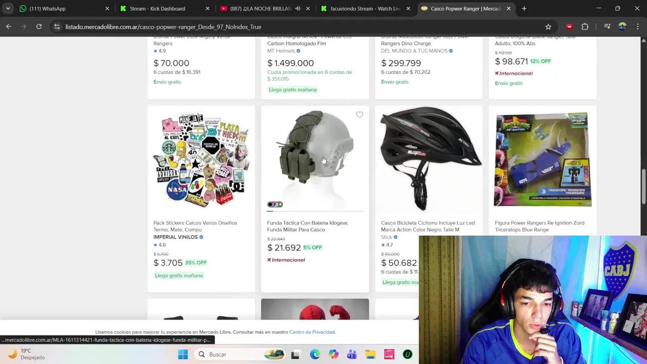
Task: Click the $ 1.499.000 price
Action: point(291,63)
